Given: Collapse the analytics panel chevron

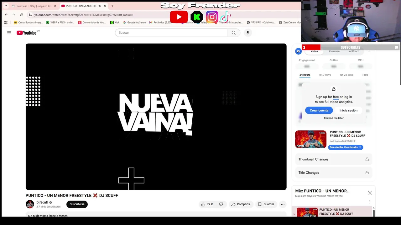Looking at the screenshot, I should click(x=369, y=51).
